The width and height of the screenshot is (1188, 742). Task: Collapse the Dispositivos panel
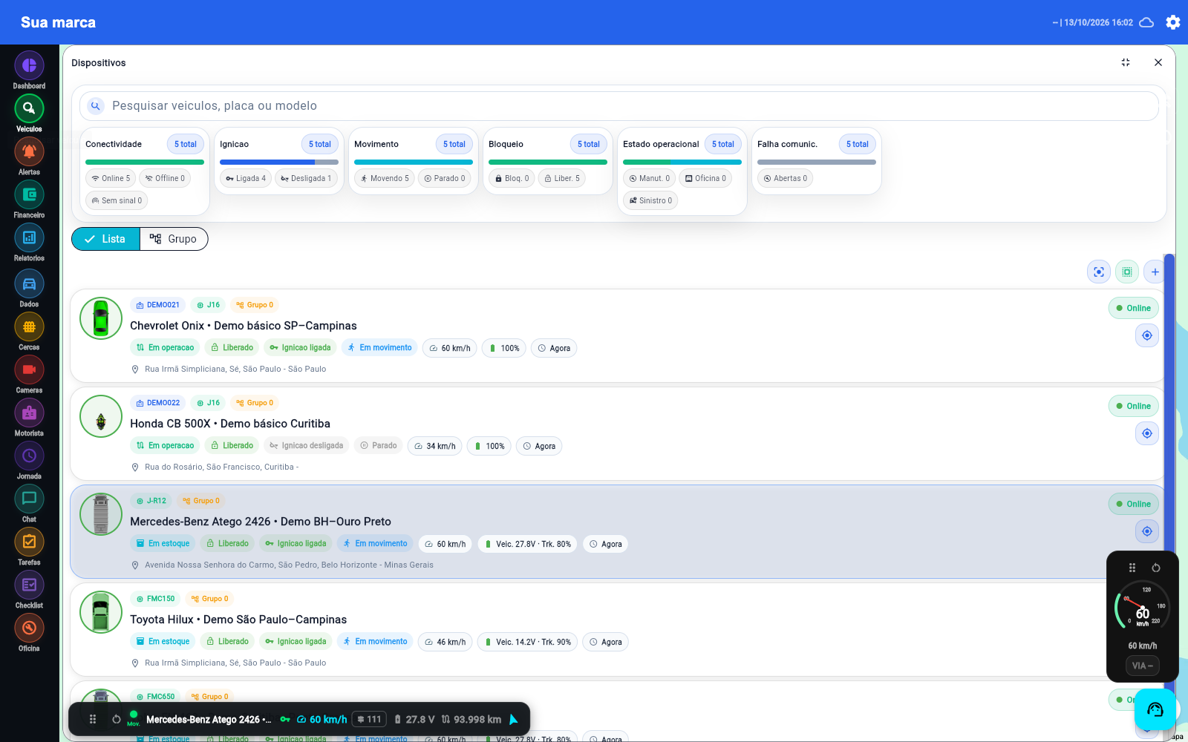(x=1126, y=62)
